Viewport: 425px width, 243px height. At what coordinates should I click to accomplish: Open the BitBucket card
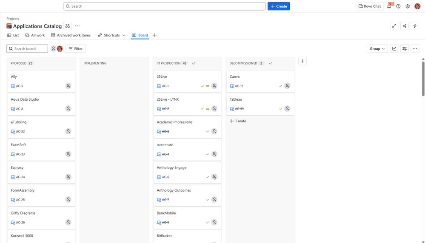[187, 237]
